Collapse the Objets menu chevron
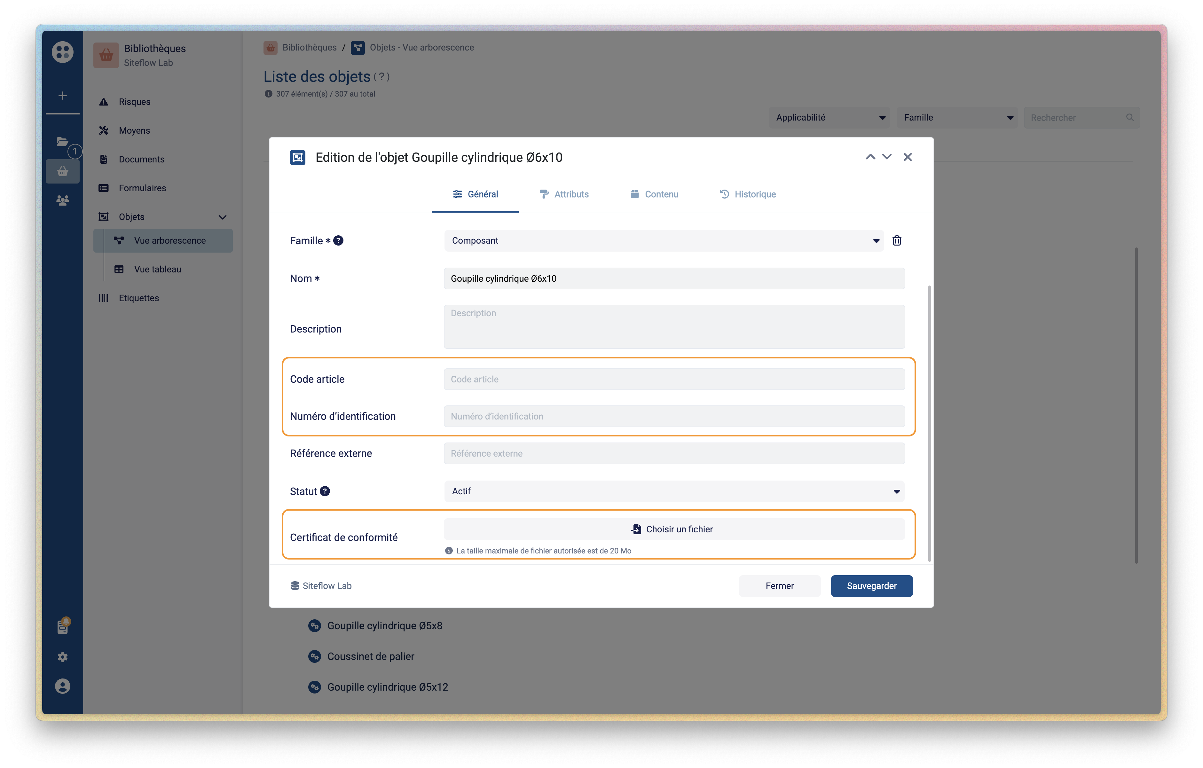Viewport: 1203px width, 768px height. click(222, 217)
